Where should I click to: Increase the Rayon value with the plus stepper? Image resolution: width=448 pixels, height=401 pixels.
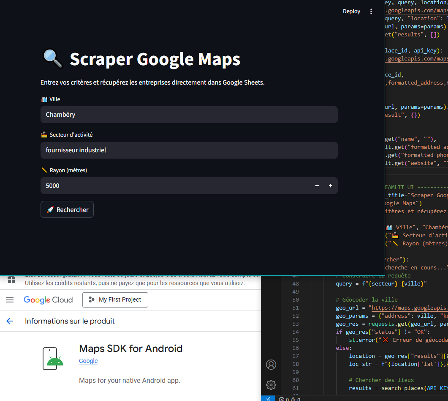330,186
